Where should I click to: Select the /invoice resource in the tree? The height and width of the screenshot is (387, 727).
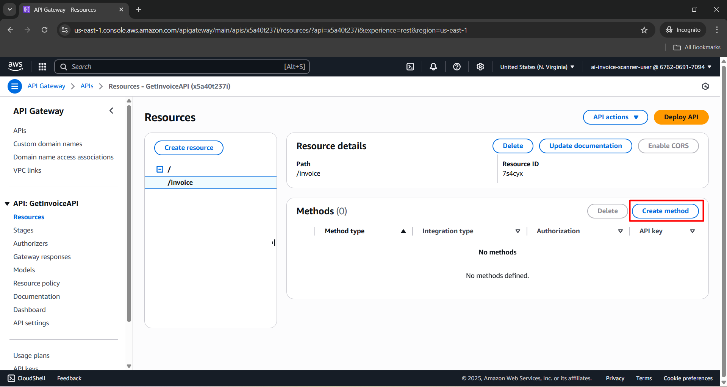tap(180, 183)
